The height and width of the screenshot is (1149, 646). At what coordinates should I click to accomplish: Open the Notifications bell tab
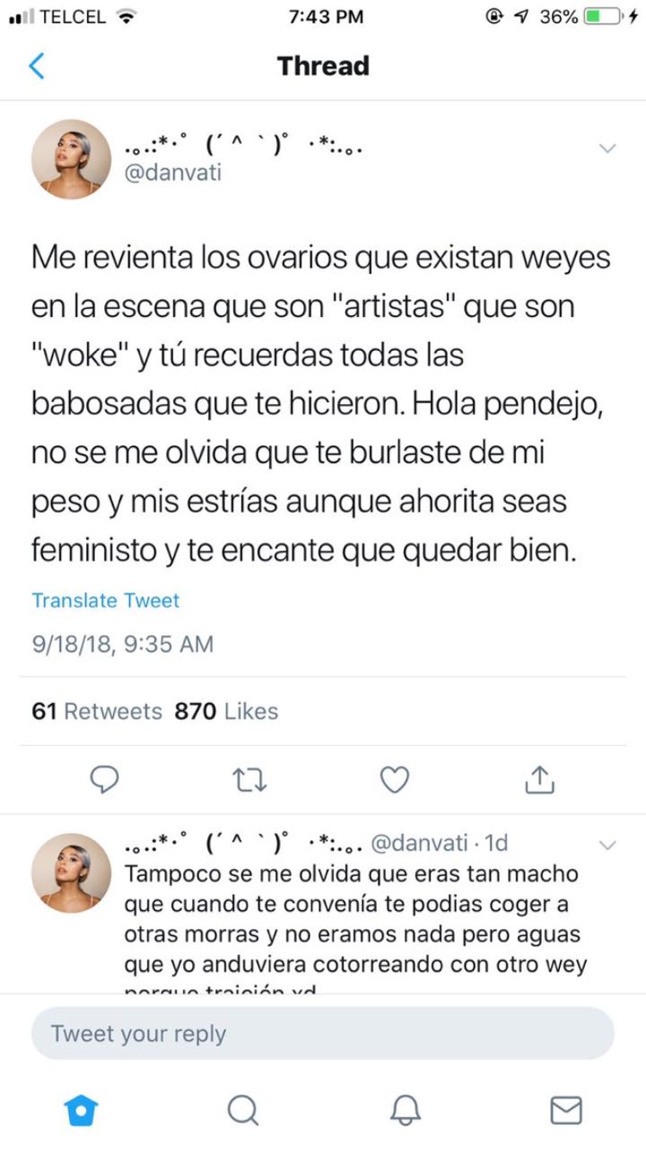click(x=405, y=1111)
